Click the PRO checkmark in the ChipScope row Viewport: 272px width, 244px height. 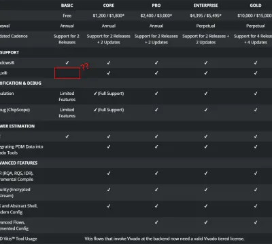tap(156, 110)
